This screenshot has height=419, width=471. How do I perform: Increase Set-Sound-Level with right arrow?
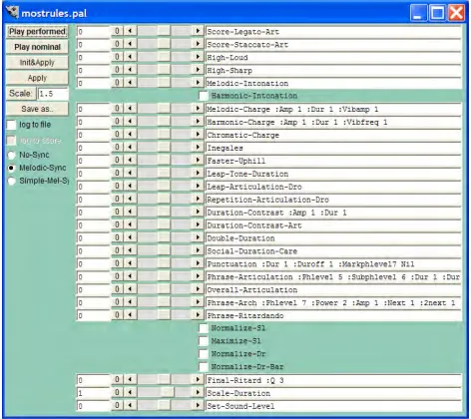198,405
